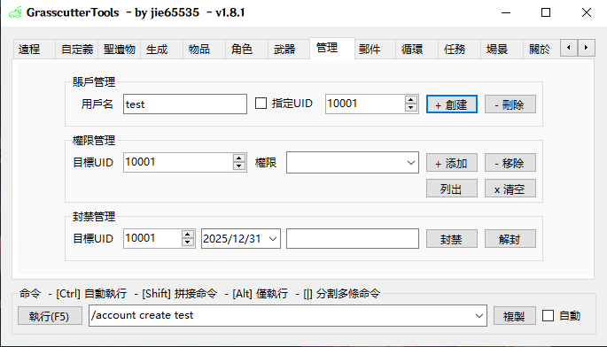Enable the 指定UID checkbox

[261, 104]
